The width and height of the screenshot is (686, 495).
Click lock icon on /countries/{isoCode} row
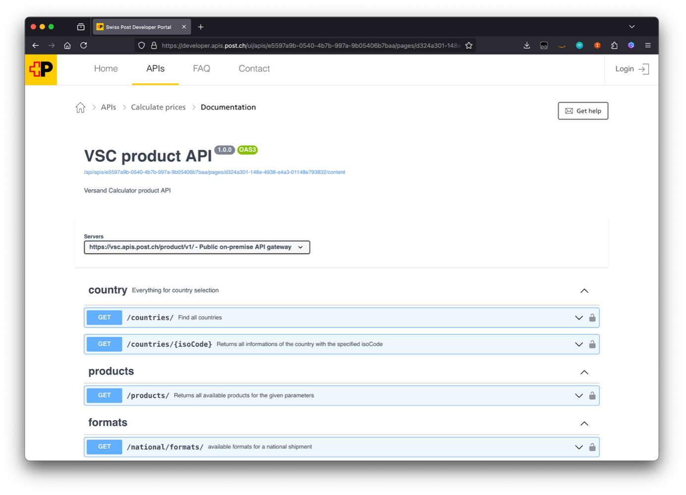(x=592, y=344)
